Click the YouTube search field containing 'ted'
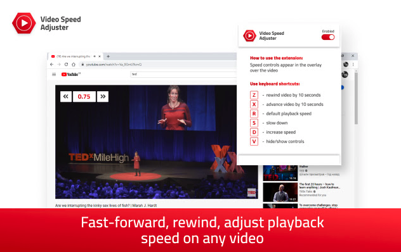Viewport: 401px width, 252px height. 183,74
